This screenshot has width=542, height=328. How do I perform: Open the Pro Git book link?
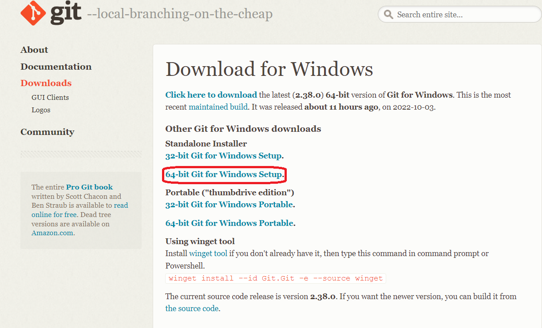click(89, 187)
